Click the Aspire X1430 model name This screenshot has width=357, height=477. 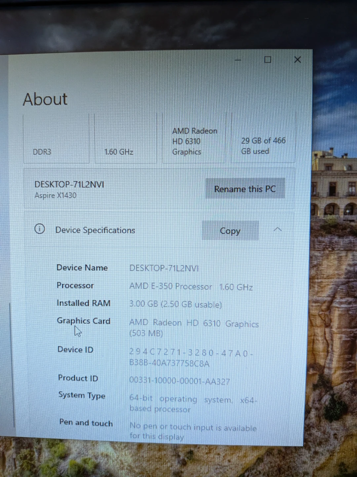click(x=56, y=195)
